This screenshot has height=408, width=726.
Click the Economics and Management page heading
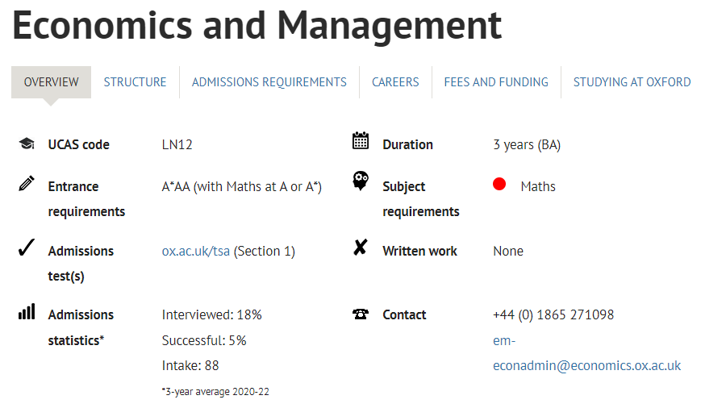tap(257, 26)
